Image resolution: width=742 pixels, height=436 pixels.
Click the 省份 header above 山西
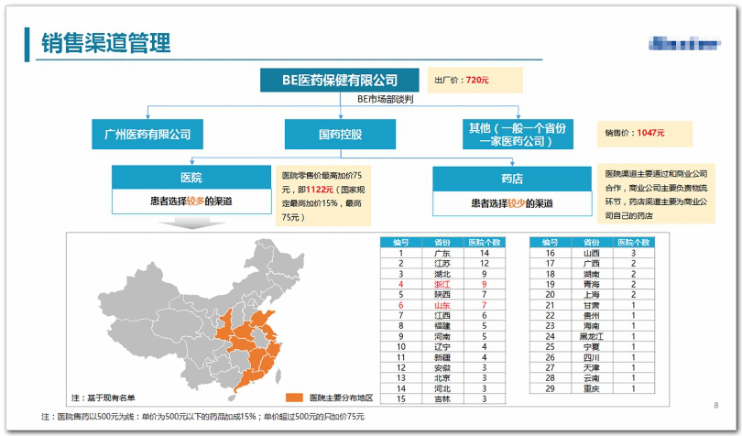pyautogui.click(x=592, y=243)
